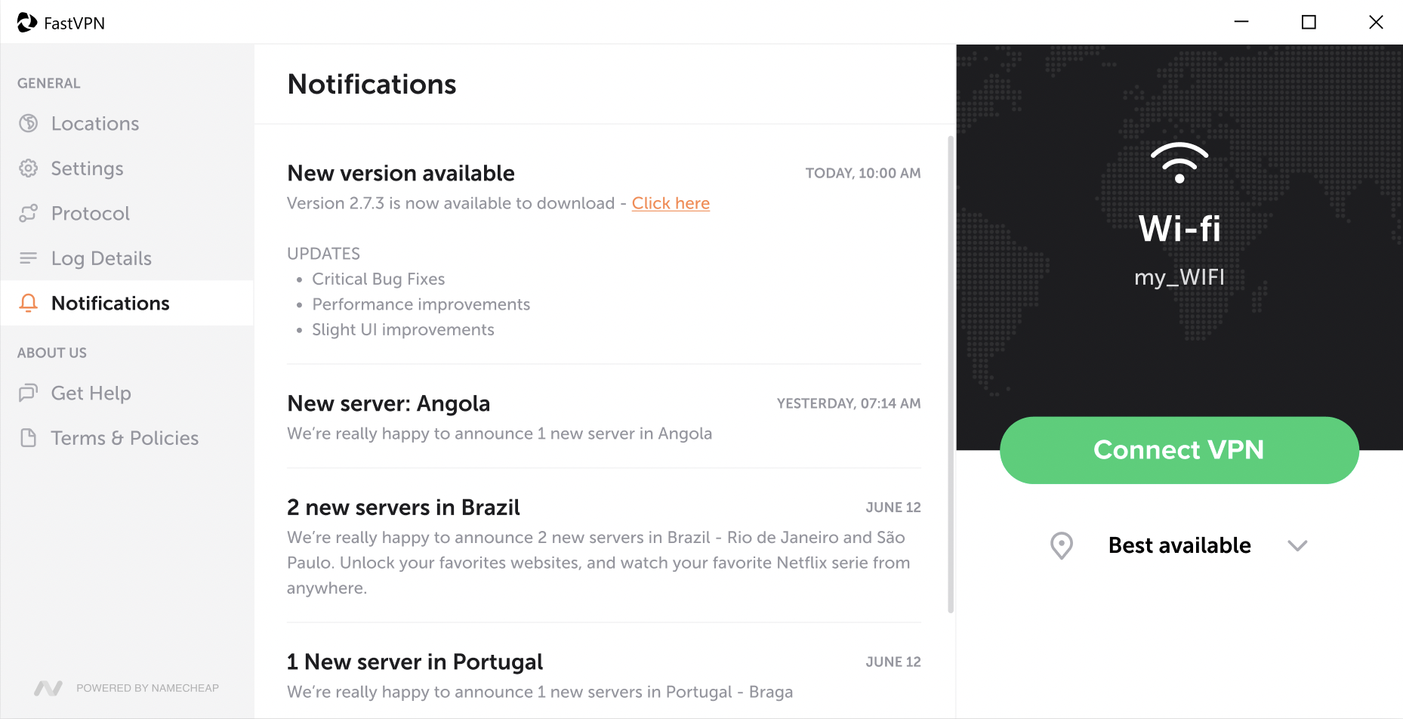Click the Notifications page heading
Viewport: 1403px width, 719px height.
tap(372, 84)
